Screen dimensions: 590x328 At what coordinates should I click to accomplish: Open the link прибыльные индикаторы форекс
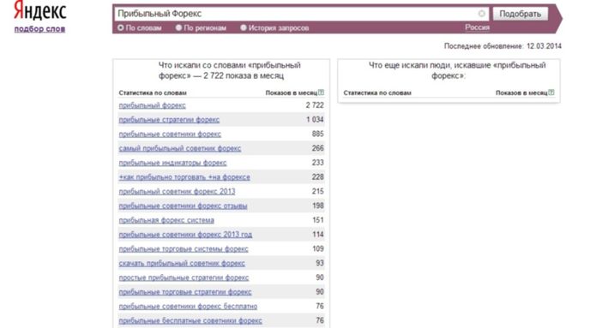point(172,163)
